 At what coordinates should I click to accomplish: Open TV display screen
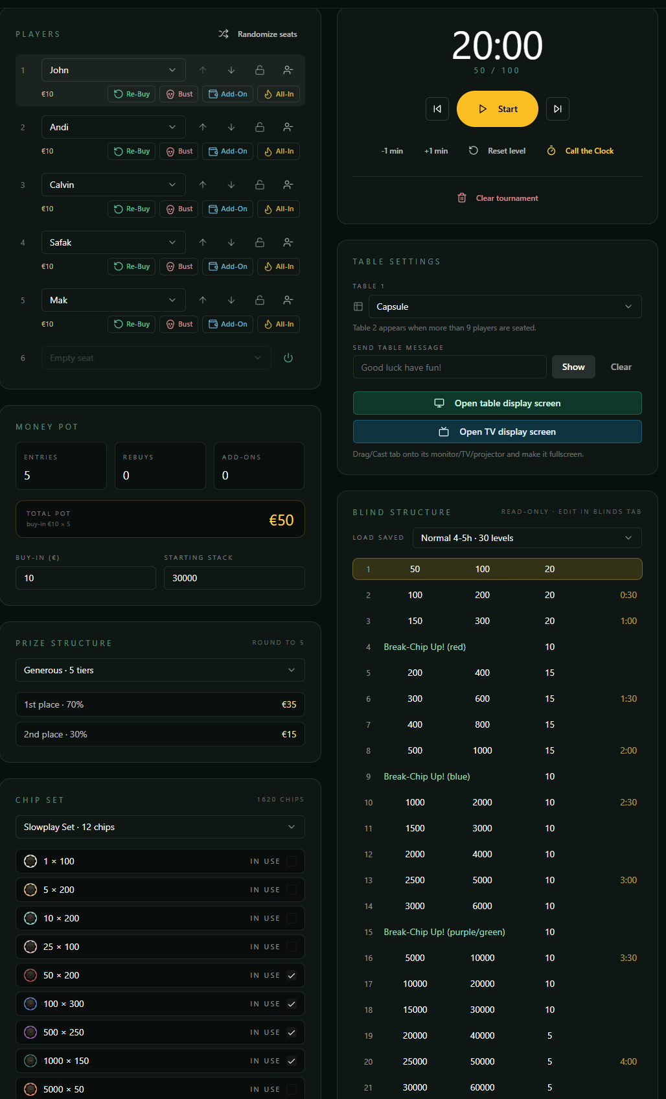pos(498,432)
